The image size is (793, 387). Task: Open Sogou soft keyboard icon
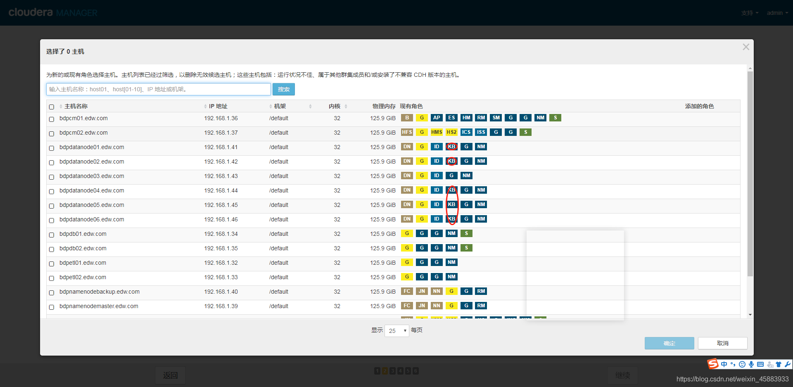pyautogui.click(x=760, y=364)
